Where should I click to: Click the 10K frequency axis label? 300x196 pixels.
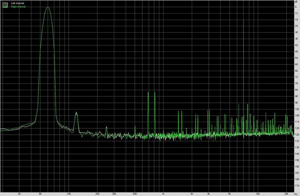[x=258, y=194]
